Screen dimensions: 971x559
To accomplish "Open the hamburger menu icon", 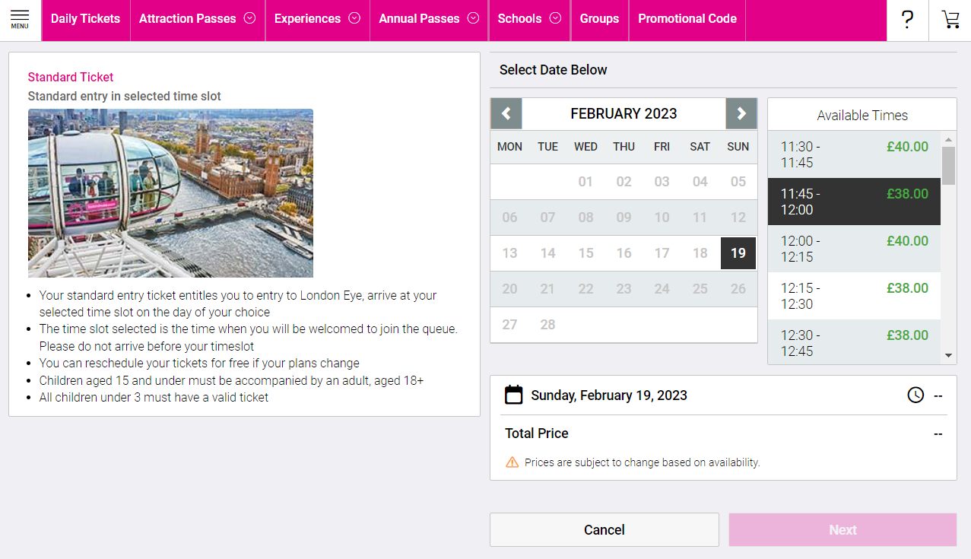I will pos(20,20).
